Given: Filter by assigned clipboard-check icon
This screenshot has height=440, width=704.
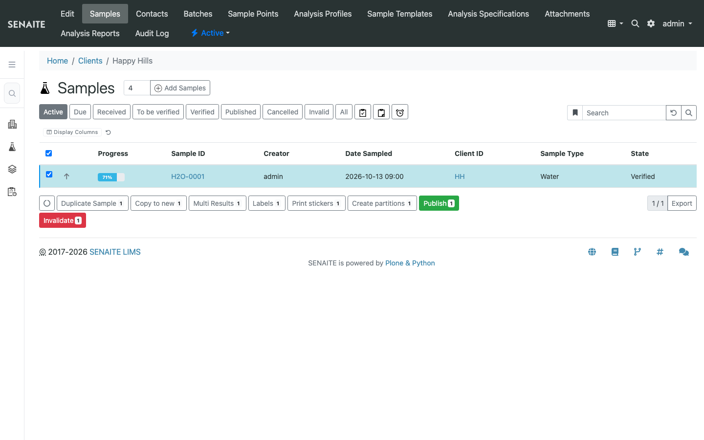Looking at the screenshot, I should pos(363,112).
